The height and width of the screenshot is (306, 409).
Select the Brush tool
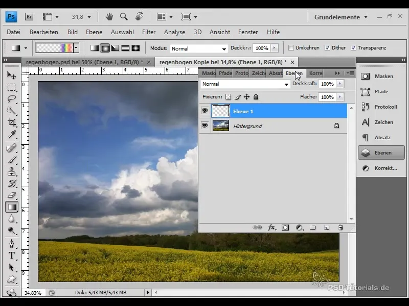click(11, 160)
